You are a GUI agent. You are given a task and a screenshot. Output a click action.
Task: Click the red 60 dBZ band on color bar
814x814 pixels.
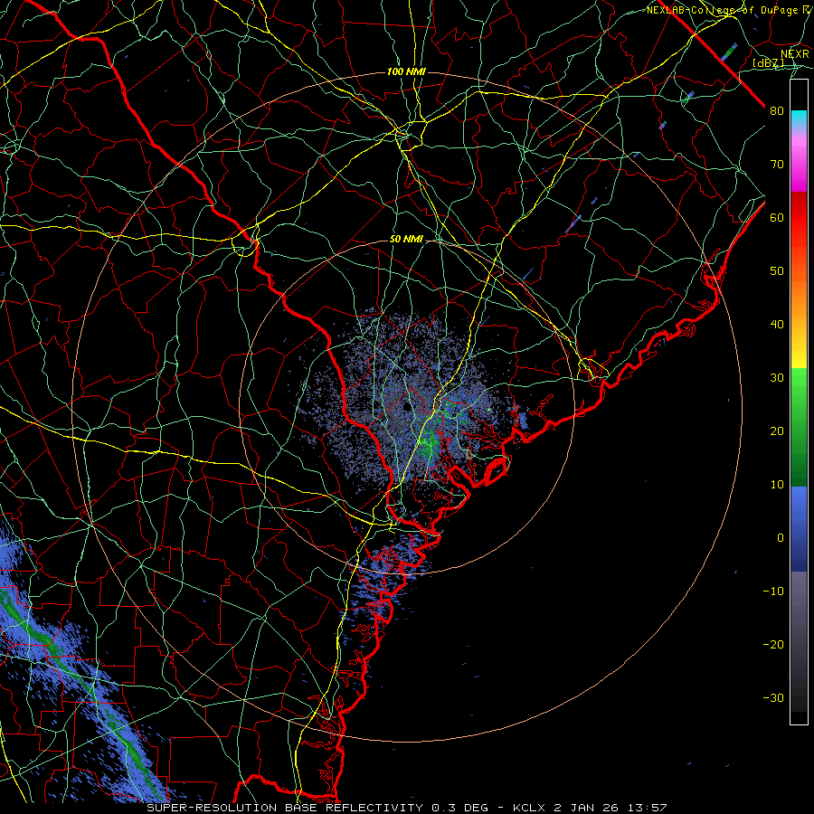[799, 217]
